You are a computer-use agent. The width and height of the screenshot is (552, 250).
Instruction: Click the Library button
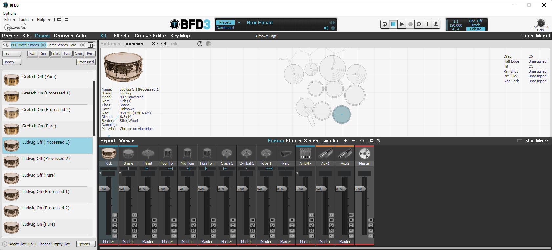[x=12, y=62]
